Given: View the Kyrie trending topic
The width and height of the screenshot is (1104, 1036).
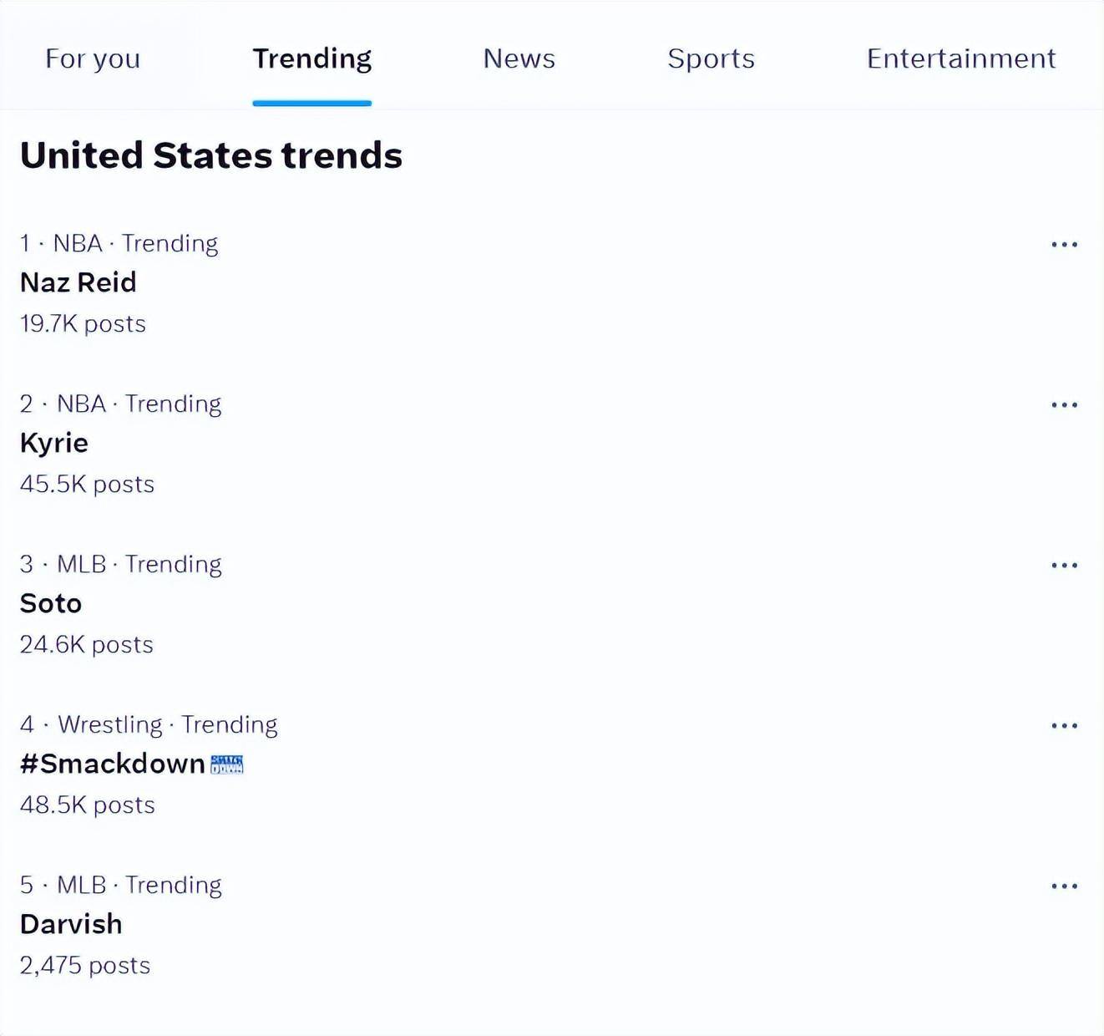Looking at the screenshot, I should (54, 443).
